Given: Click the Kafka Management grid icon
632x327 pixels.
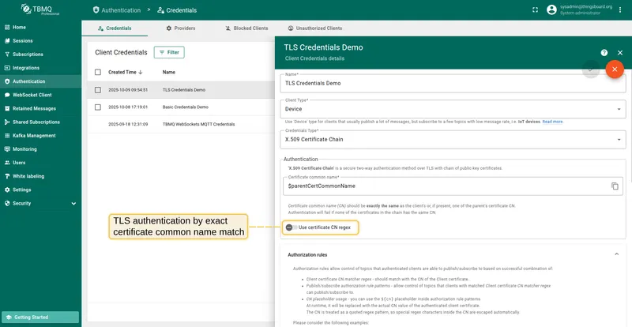Looking at the screenshot, I should [7, 136].
